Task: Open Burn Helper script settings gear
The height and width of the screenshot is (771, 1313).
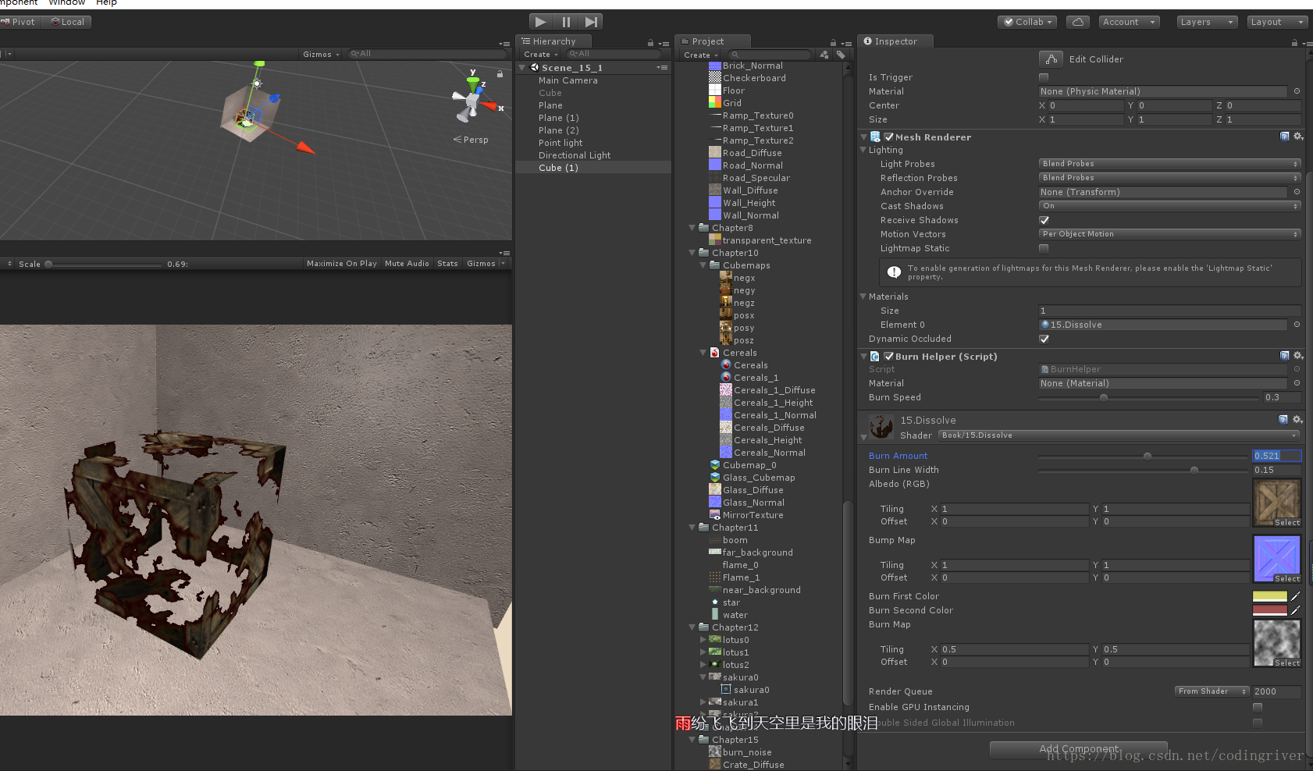Action: [x=1298, y=356]
